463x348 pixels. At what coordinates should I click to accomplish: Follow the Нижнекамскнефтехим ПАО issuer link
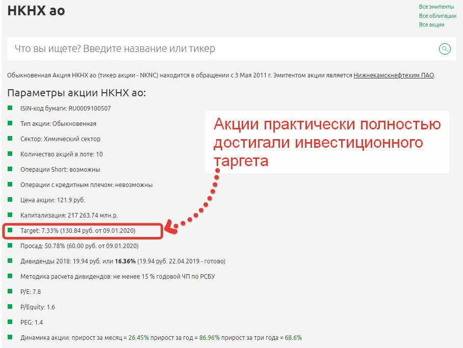pyautogui.click(x=394, y=75)
